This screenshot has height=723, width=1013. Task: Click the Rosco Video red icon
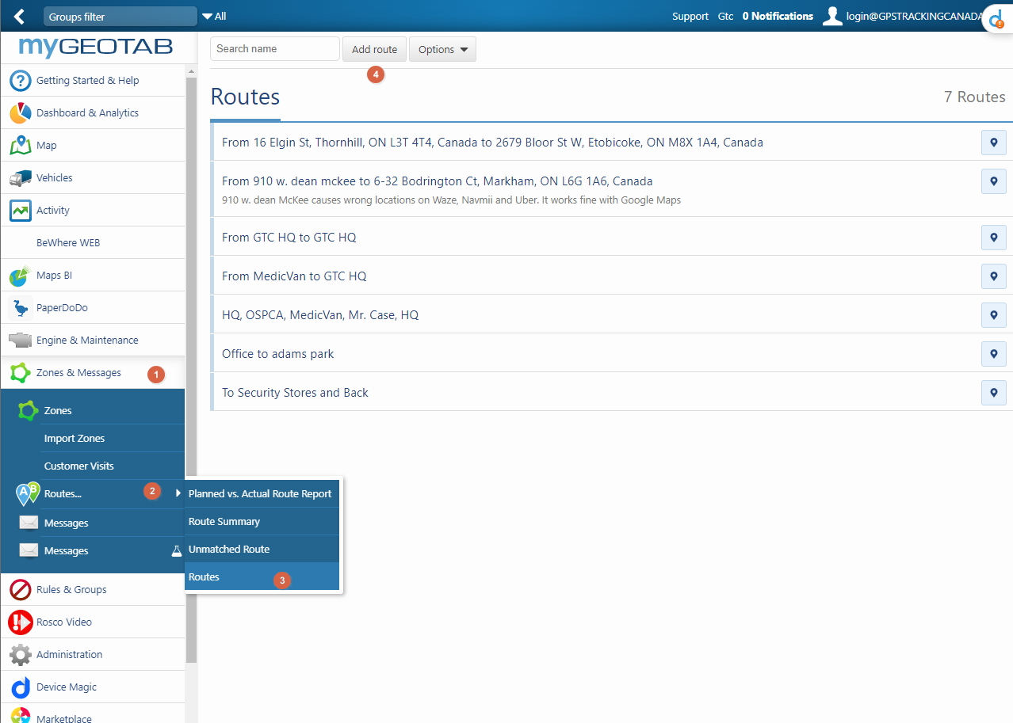(20, 622)
